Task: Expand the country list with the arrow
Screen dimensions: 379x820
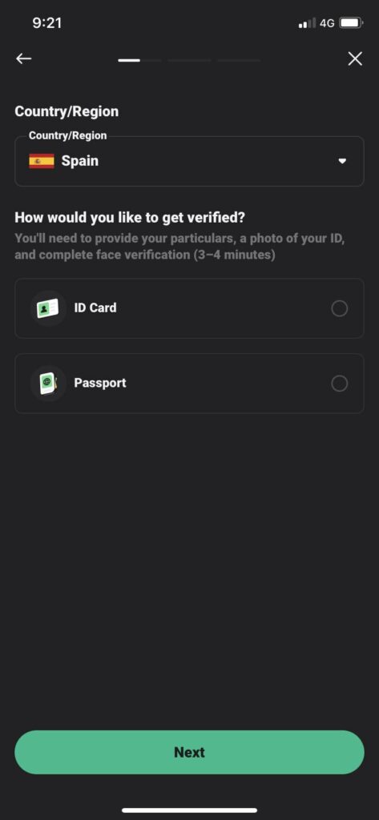Action: click(x=342, y=161)
